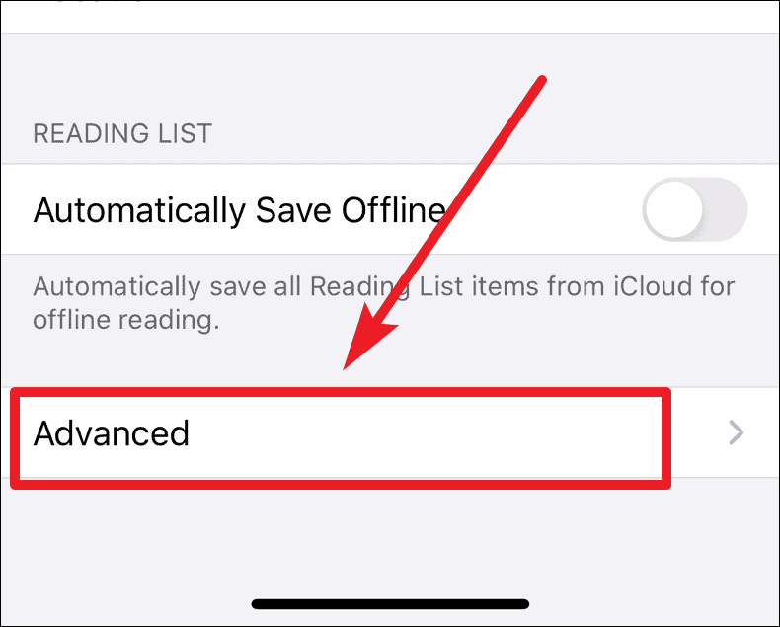Click the word Offline in the toggle row

pos(393,209)
